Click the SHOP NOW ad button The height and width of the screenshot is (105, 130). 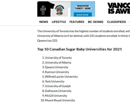click(82, 15)
